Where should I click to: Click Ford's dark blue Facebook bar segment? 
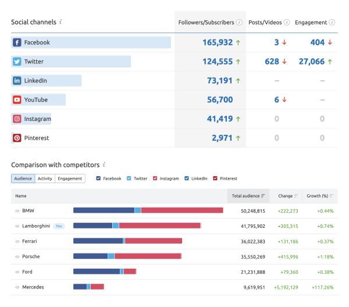pos(97,272)
